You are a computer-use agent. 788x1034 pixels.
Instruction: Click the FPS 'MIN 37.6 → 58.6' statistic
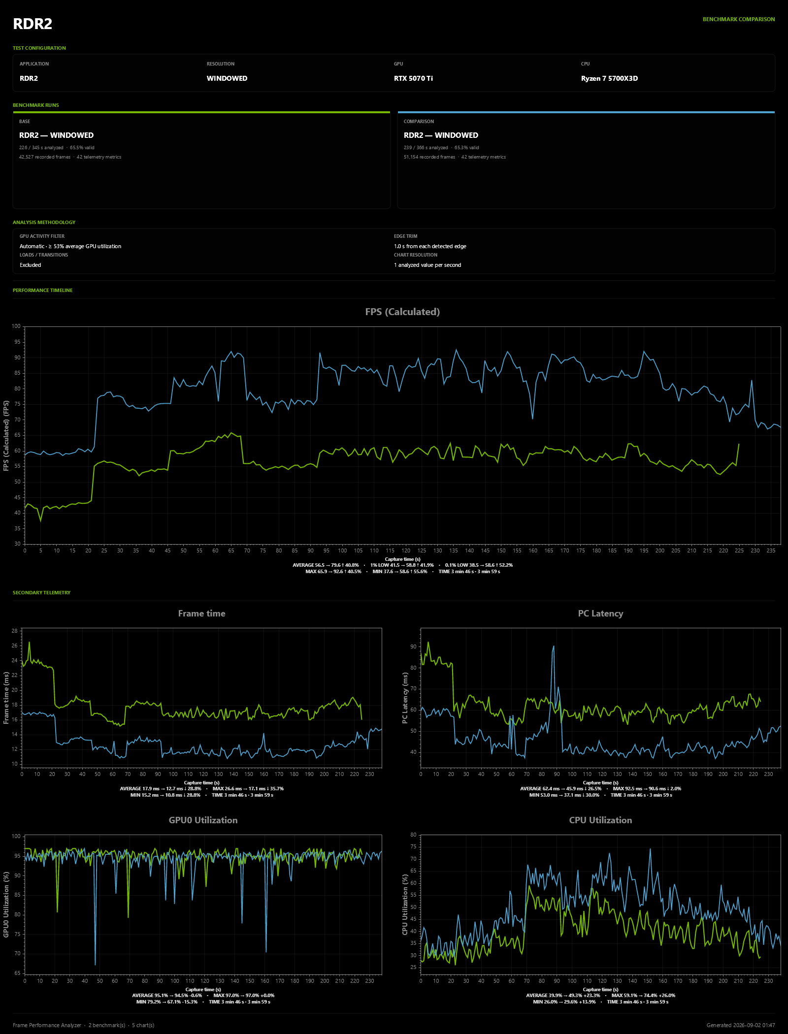(400, 572)
